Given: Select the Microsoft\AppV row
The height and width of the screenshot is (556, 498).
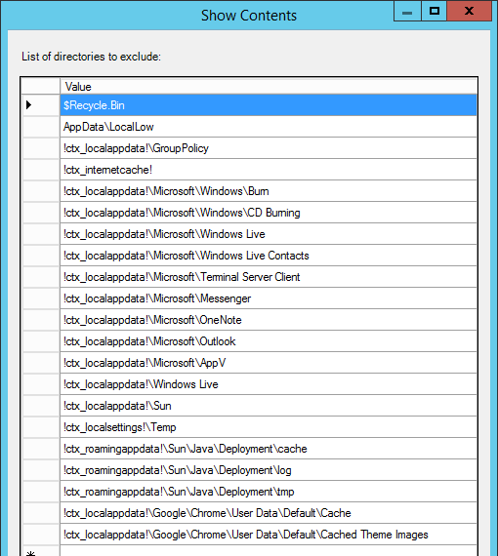Looking at the screenshot, I should pyautogui.click(x=269, y=363).
